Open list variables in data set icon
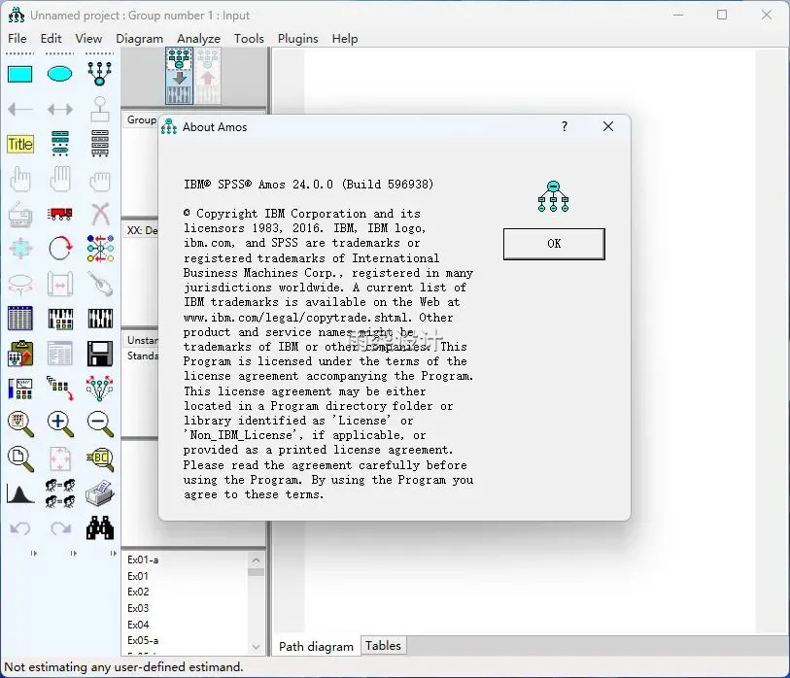The image size is (790, 678). [x=100, y=144]
